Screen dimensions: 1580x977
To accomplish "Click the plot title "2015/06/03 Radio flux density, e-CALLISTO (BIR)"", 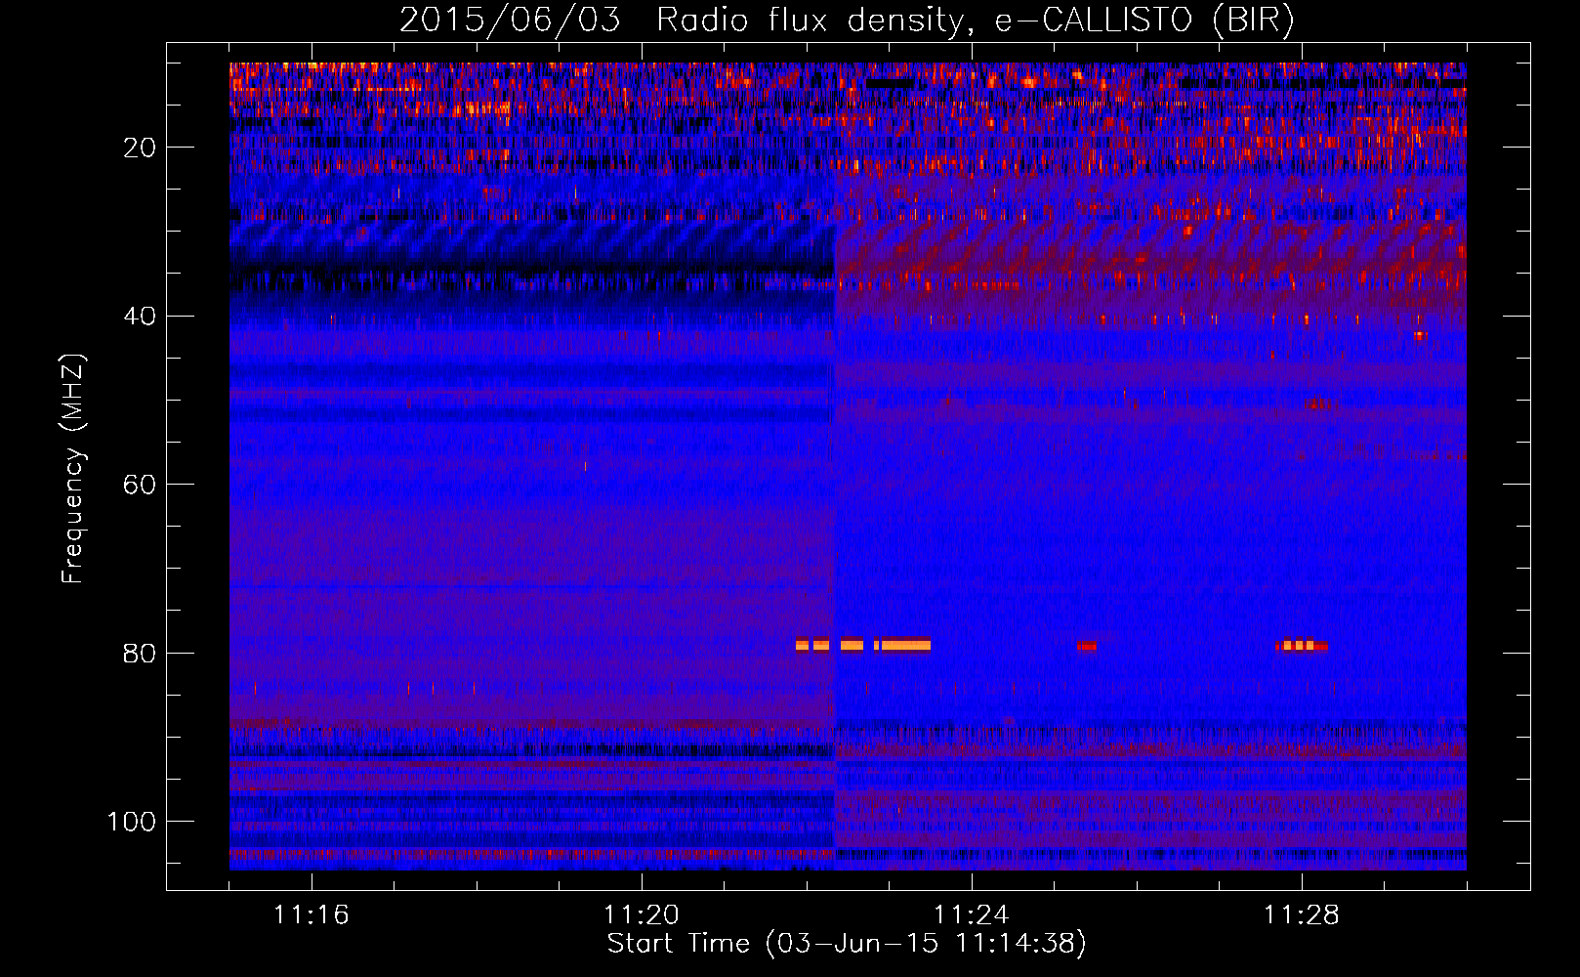I will pos(847,20).
